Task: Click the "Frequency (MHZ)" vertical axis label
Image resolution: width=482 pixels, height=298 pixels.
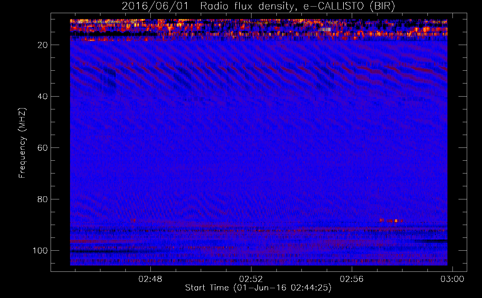Action: click(x=22, y=143)
